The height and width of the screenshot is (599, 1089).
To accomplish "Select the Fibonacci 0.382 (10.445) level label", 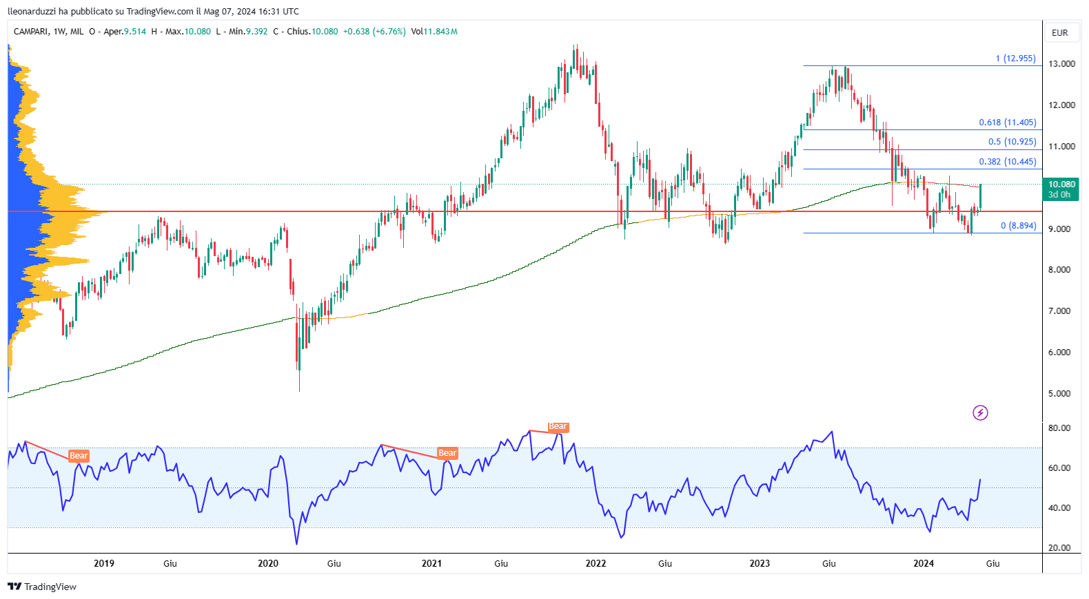I will pyautogui.click(x=1008, y=162).
